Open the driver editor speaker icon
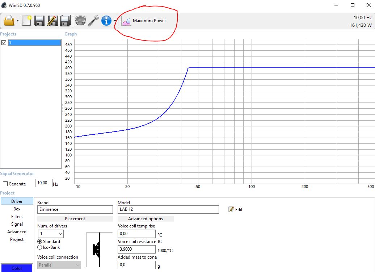Screen dimensions: 375x272 tap(80, 21)
